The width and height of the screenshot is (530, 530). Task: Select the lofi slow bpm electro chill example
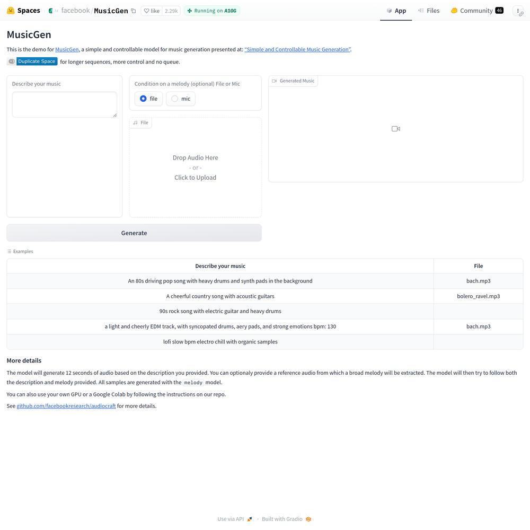point(220,342)
